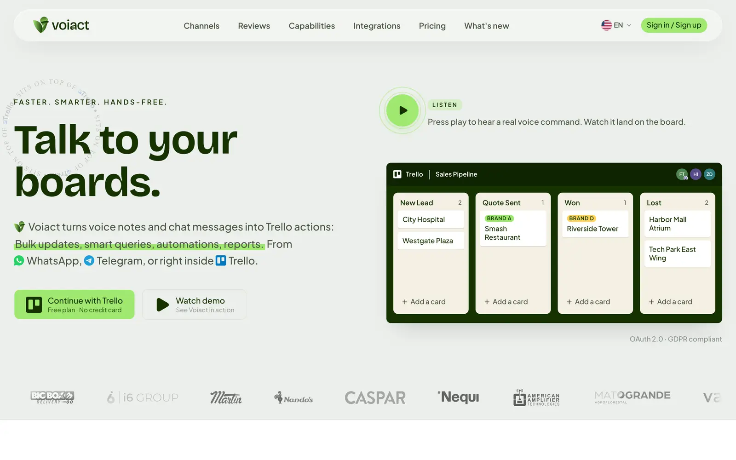736x460 pixels.
Task: Click Continue with Trello button
Action: (x=75, y=305)
